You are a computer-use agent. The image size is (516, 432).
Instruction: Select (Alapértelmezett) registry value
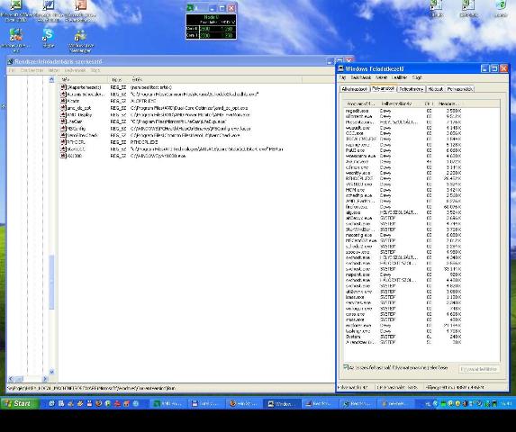[x=80, y=87]
